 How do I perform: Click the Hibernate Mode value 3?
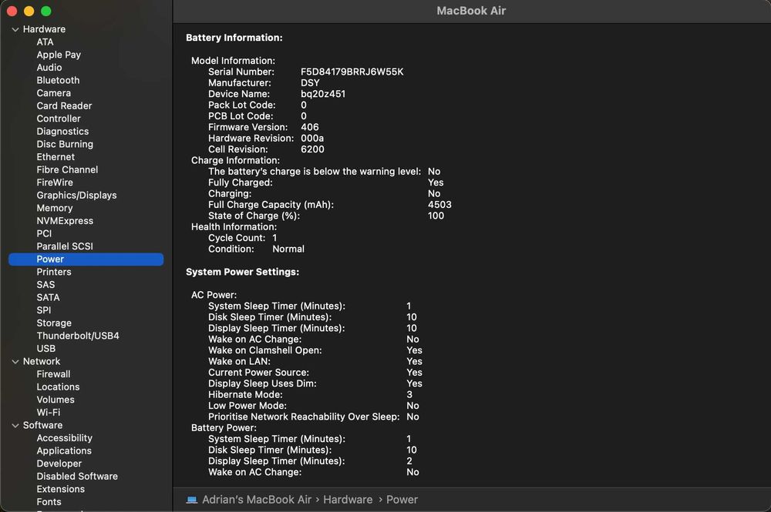pyautogui.click(x=409, y=395)
